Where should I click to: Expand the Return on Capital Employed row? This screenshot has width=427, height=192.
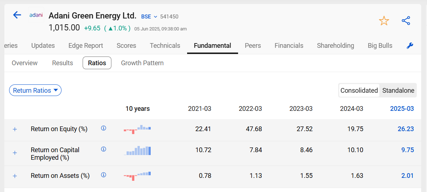[15, 153]
